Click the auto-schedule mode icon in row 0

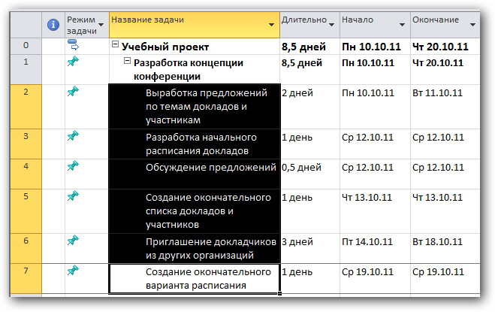pyautogui.click(x=73, y=45)
